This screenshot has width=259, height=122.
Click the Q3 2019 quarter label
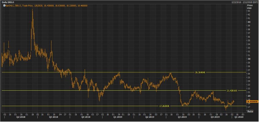point(183,117)
